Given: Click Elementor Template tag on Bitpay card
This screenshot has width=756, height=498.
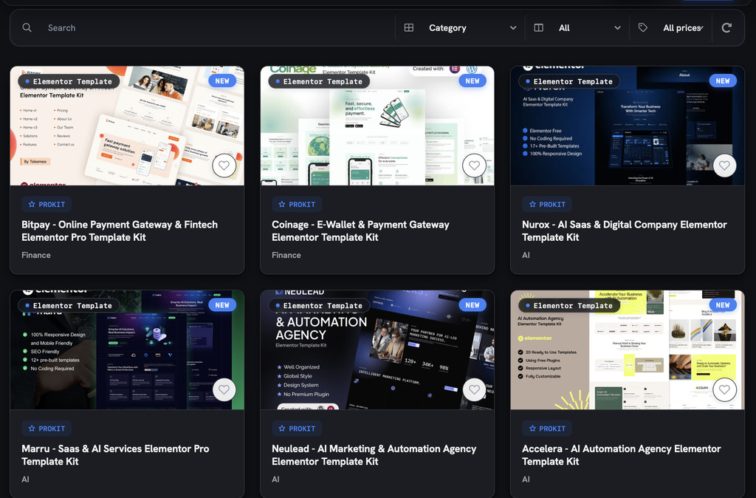Looking at the screenshot, I should coord(69,81).
